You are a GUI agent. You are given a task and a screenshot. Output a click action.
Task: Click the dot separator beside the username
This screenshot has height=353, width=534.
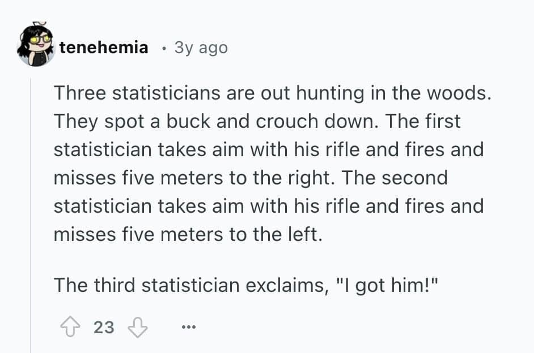[x=163, y=49]
